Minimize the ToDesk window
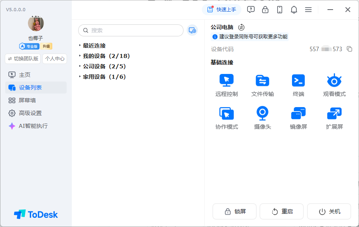The width and height of the screenshot is (359, 227). [330, 10]
